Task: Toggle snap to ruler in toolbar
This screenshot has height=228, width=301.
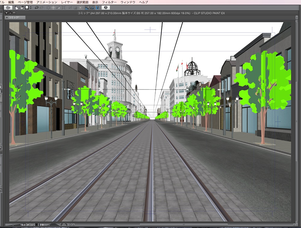Action: (x=87, y=8)
